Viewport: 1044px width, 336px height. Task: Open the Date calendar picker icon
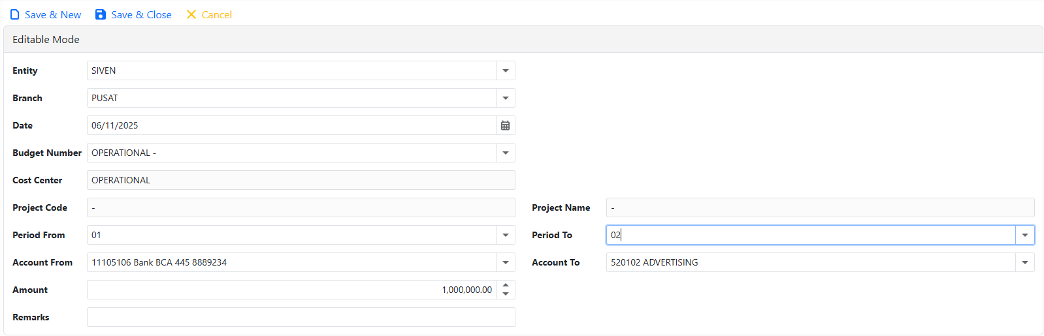click(x=505, y=125)
